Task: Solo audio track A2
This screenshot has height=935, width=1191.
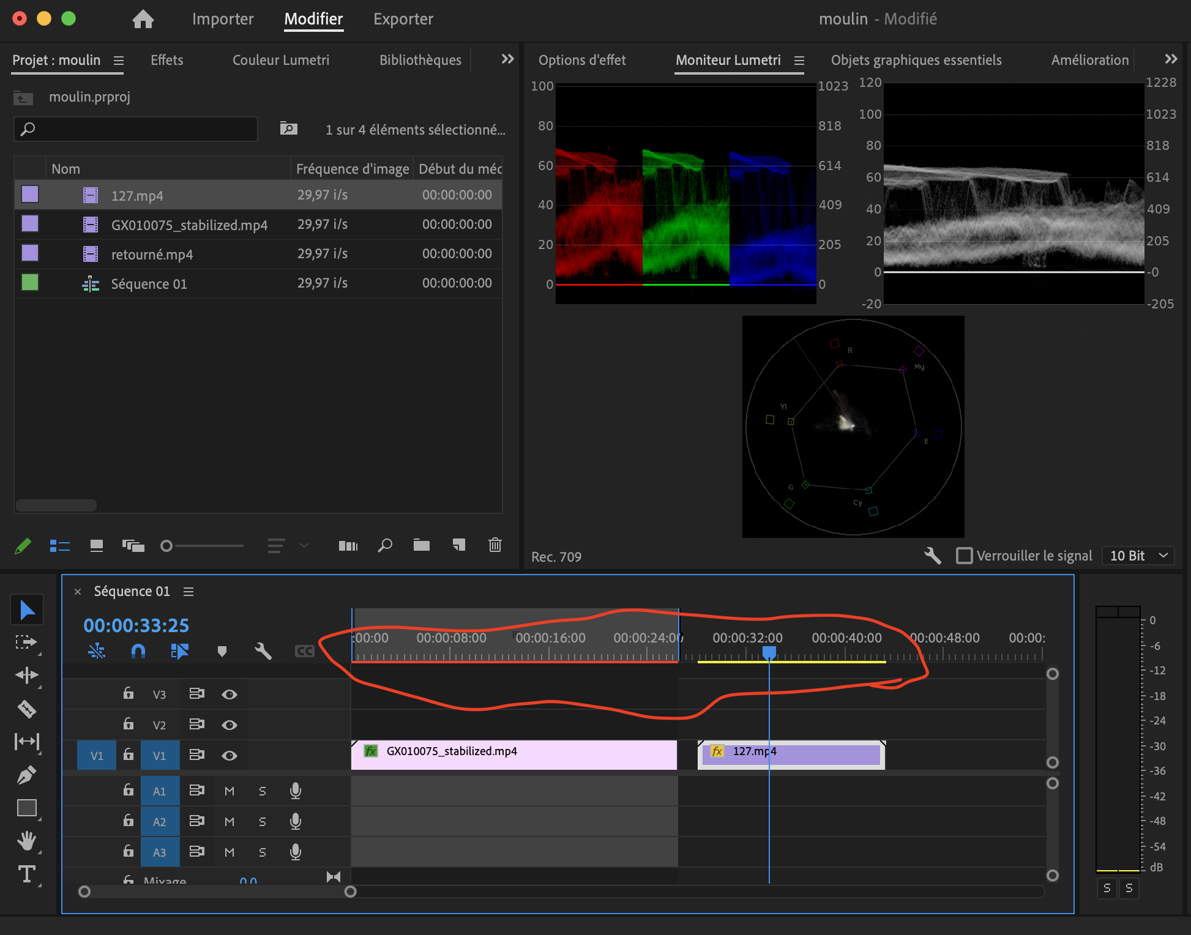Action: click(263, 822)
